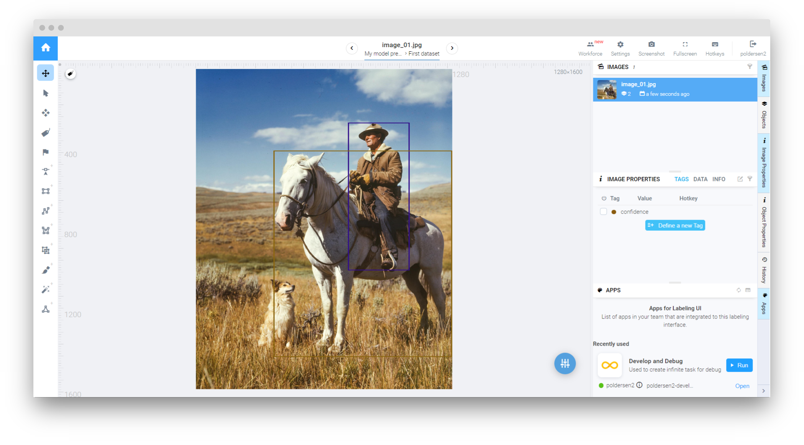Select the Point drawing tool

click(x=46, y=171)
